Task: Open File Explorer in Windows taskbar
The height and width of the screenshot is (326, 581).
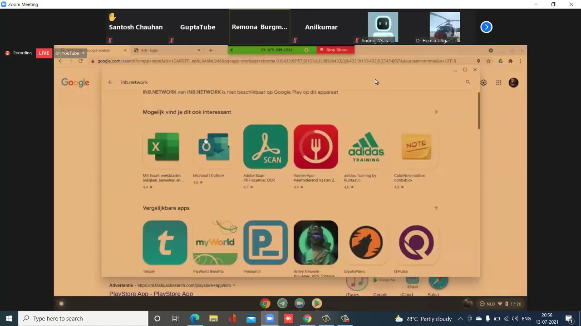Action: coord(213,319)
